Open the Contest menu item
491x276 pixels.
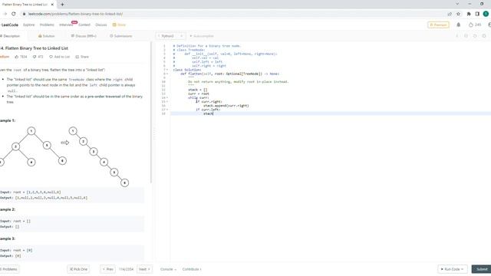pyautogui.click(x=84, y=25)
